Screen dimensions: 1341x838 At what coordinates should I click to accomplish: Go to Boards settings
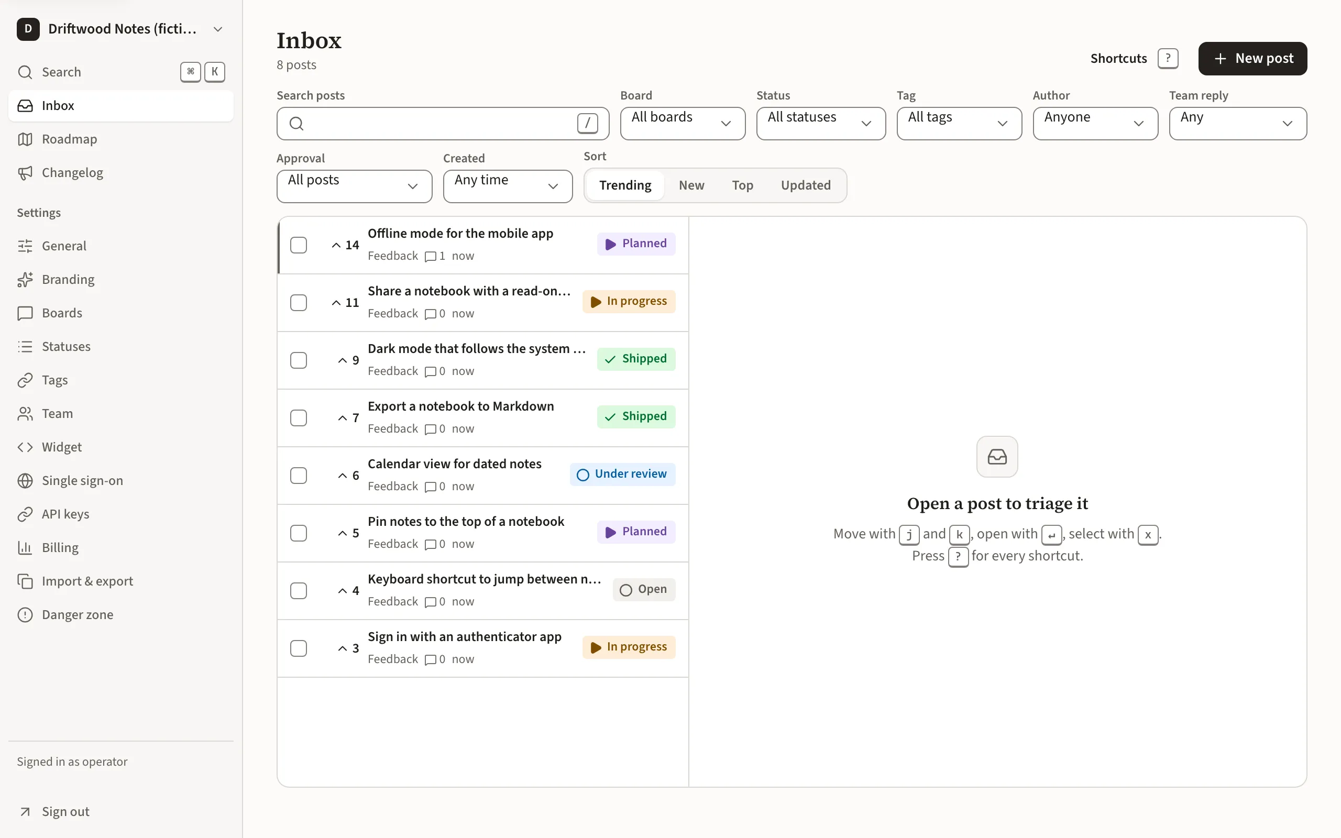pyautogui.click(x=121, y=313)
